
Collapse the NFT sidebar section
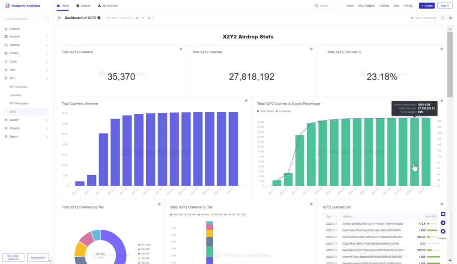point(47,78)
